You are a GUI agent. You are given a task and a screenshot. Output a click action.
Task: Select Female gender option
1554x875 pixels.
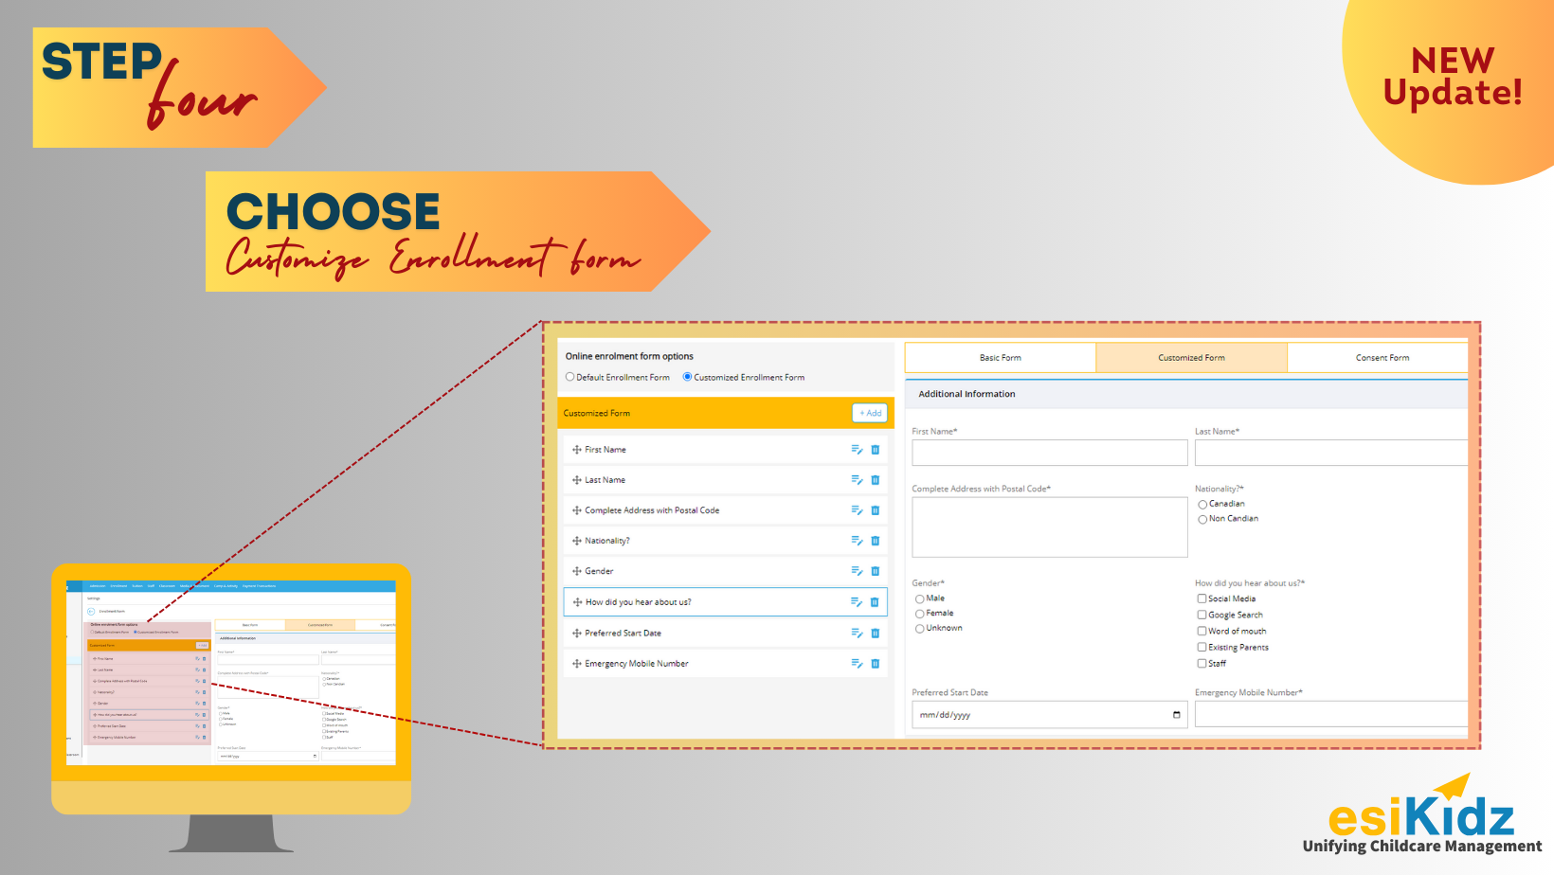919,614
